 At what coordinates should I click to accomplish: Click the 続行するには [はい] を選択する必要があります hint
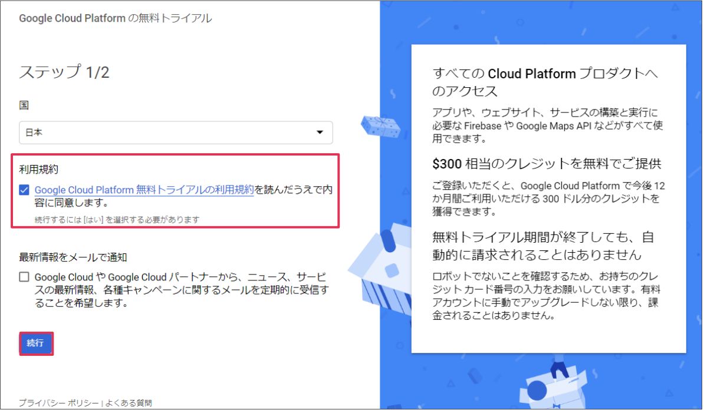point(117,219)
